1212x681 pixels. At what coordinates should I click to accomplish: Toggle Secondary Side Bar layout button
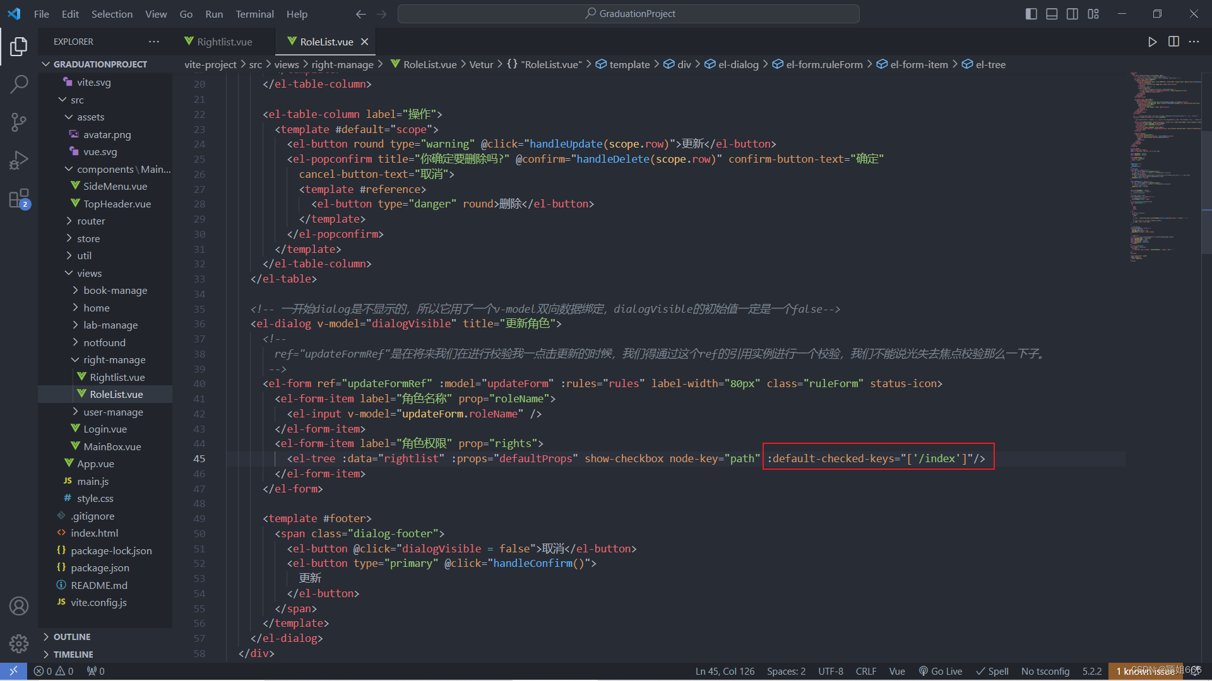pos(1072,14)
